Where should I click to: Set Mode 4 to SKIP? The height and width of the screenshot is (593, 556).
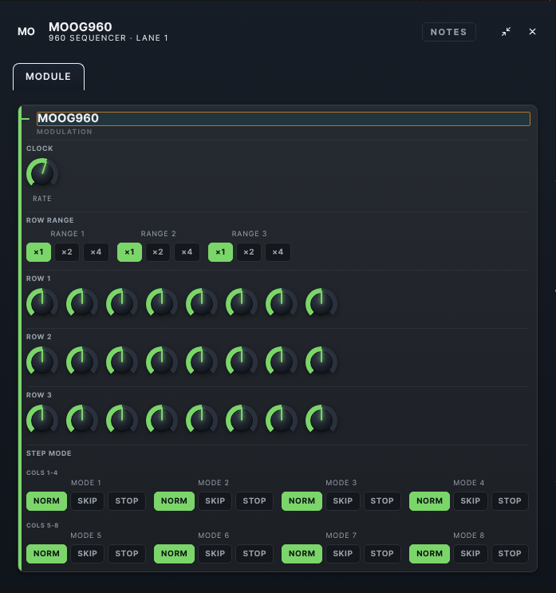pyautogui.click(x=470, y=501)
